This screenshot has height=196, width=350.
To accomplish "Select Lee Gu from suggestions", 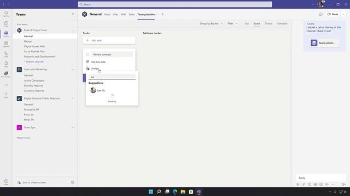I will (x=112, y=90).
